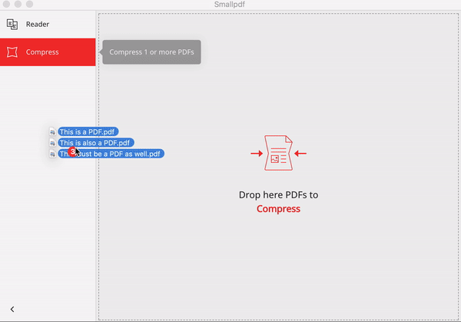Image resolution: width=461 pixels, height=322 pixels.
Task: Click the Compress squeeze icon
Action: [12, 52]
